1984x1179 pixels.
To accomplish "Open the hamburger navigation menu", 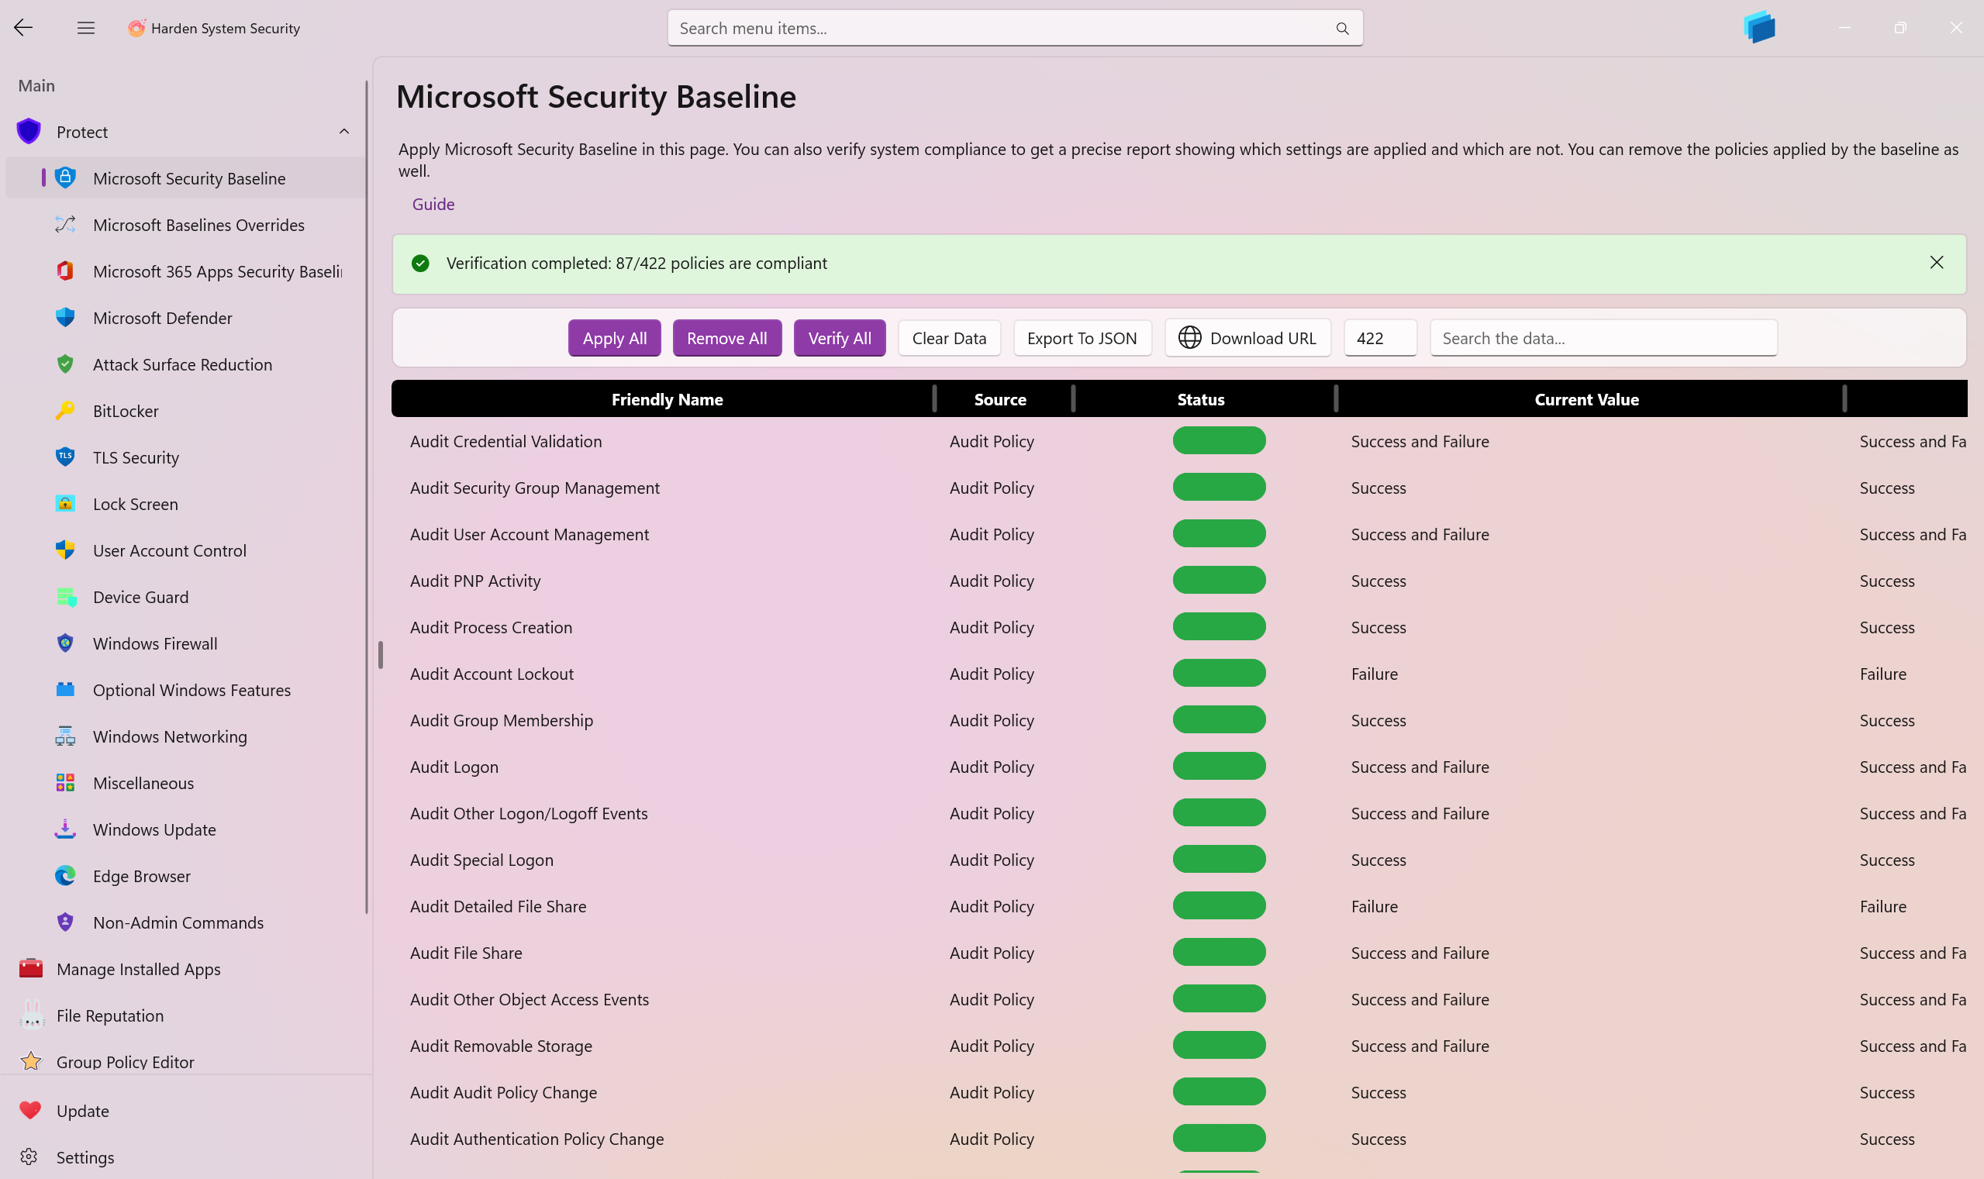I will click(x=86, y=28).
